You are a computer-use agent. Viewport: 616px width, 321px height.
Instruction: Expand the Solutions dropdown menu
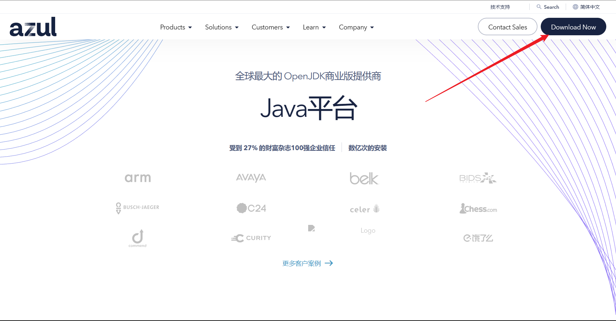click(x=222, y=27)
